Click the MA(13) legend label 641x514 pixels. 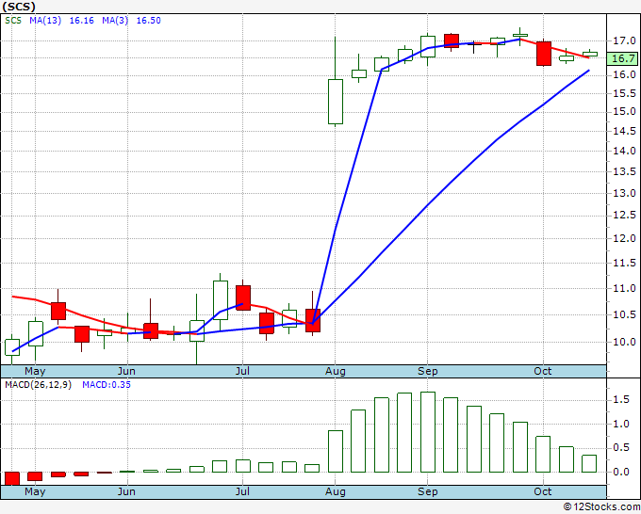point(45,21)
